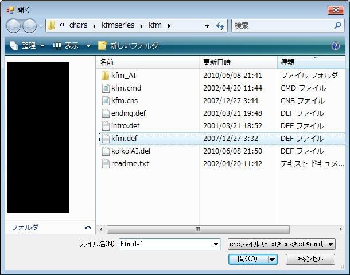Viewport: 350px width, 275px height.
Task: Click the 開く(O) open button
Action: click(x=248, y=259)
